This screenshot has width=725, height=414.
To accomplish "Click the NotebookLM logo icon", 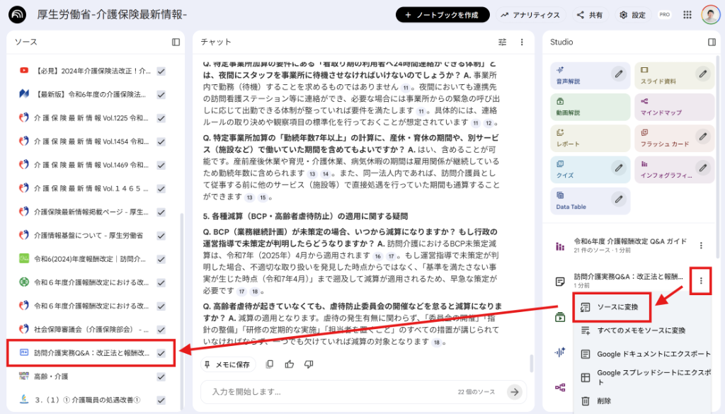I will [17, 15].
